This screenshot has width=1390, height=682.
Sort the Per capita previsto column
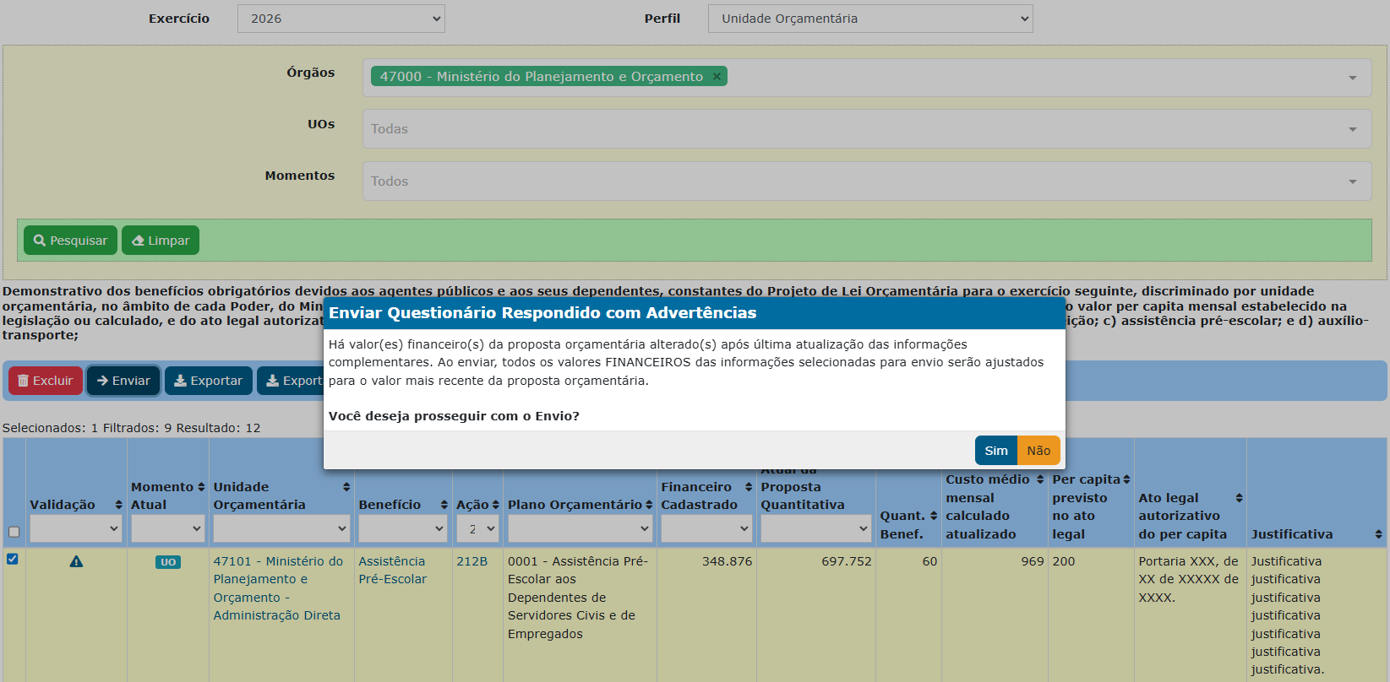tap(1126, 479)
